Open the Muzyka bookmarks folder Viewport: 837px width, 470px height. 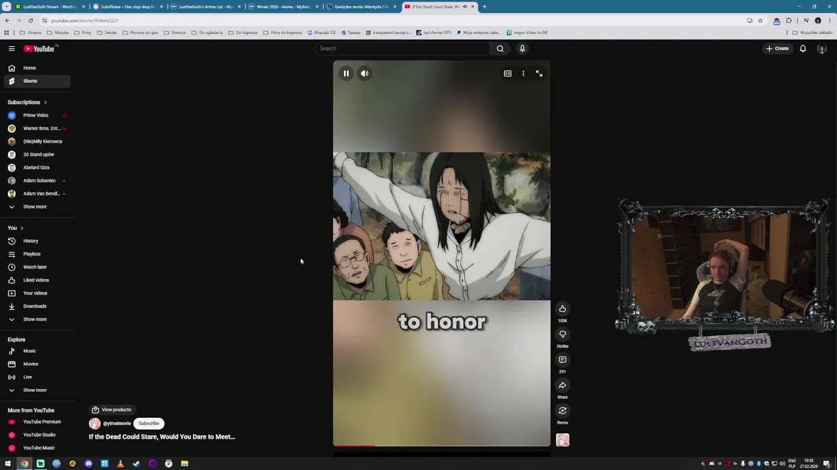[58, 32]
